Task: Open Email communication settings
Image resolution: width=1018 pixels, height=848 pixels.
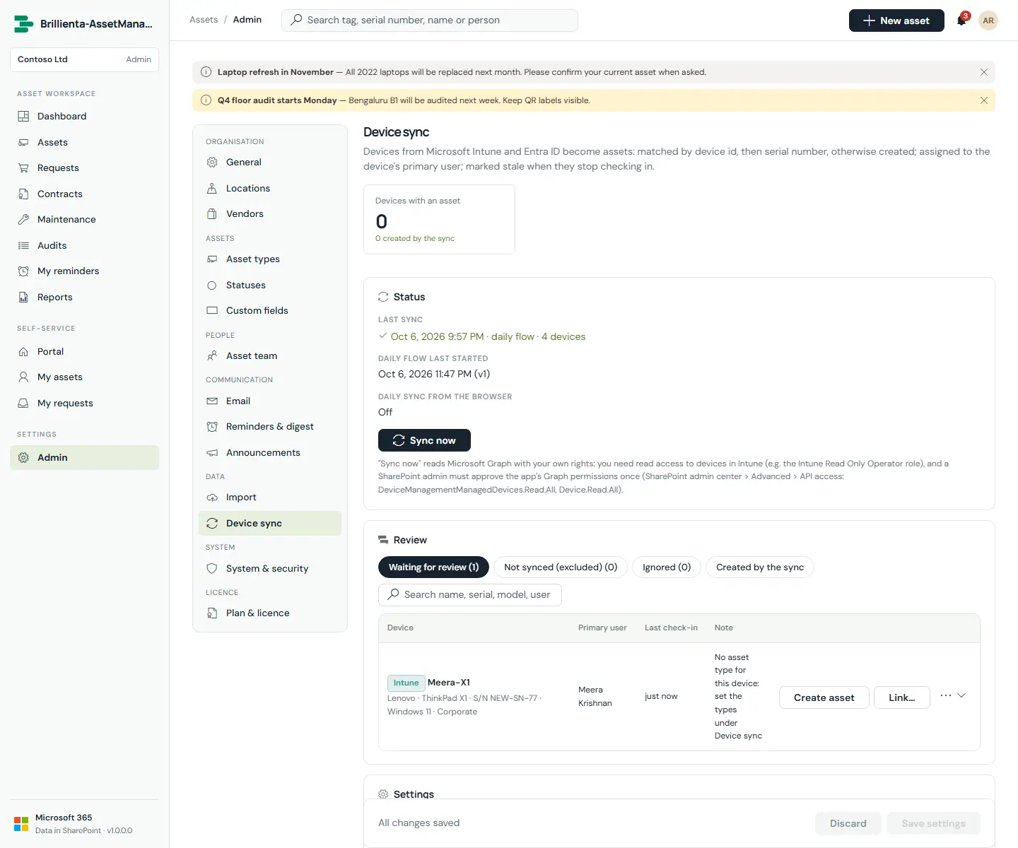Action: (x=270, y=401)
